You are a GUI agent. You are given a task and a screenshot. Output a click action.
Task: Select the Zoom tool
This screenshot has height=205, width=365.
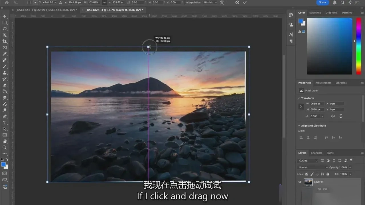tap(5, 147)
